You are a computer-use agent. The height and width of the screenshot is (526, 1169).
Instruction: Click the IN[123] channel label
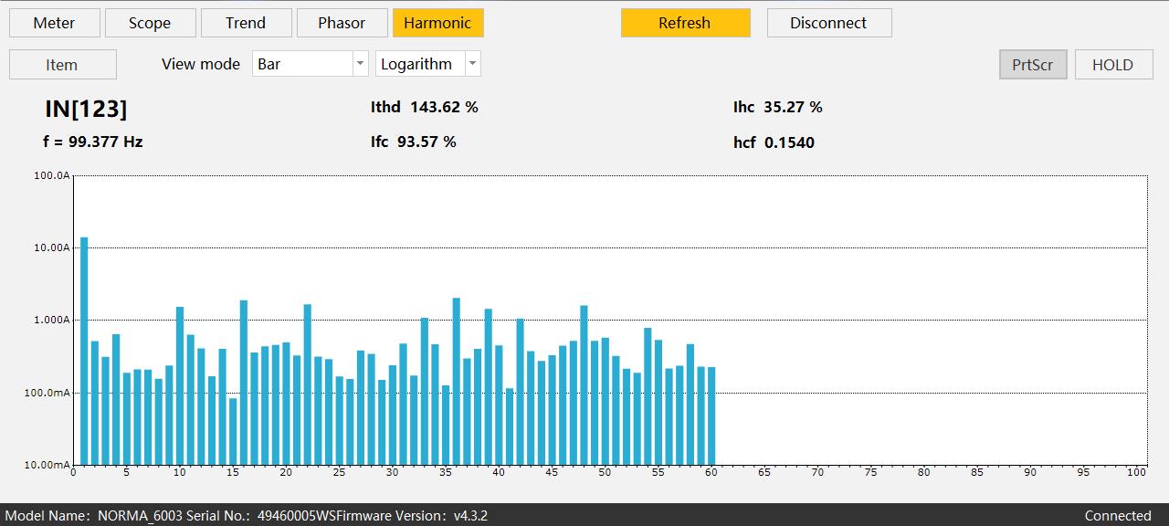(x=86, y=109)
